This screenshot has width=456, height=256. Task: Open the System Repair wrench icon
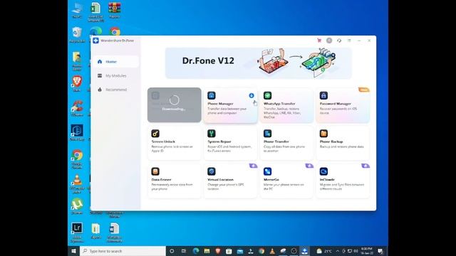(x=212, y=134)
